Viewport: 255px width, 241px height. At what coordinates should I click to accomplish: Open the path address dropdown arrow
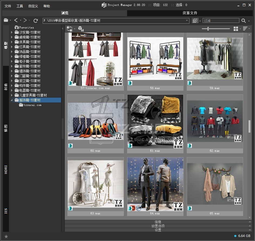point(187,21)
